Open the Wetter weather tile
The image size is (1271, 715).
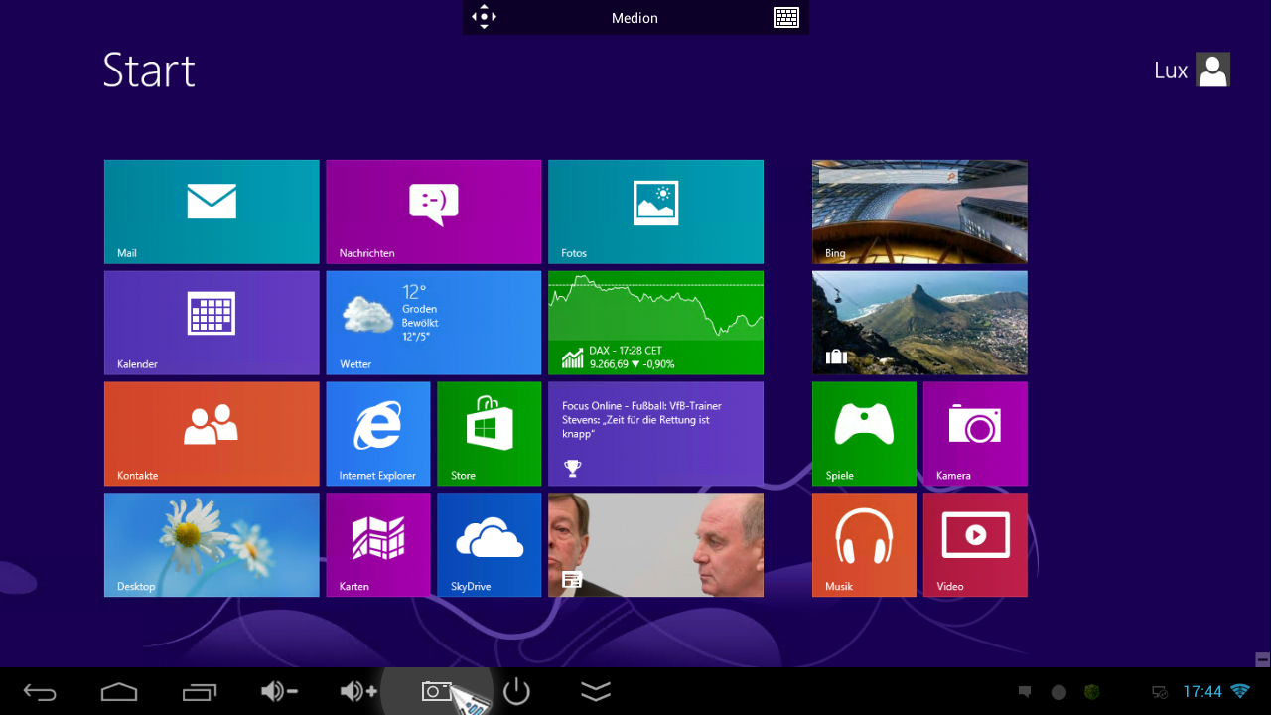click(x=434, y=323)
